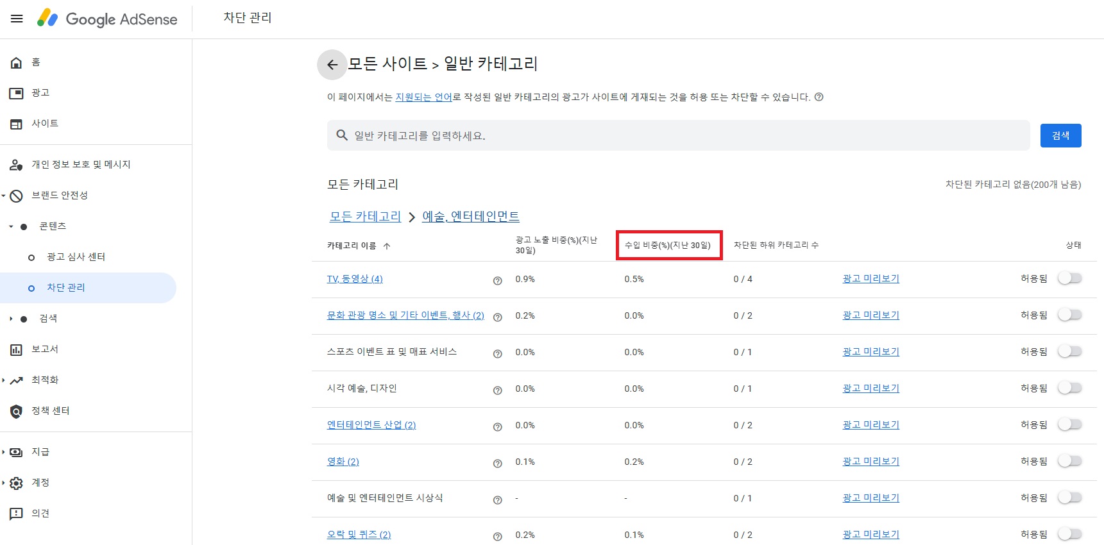Screen dimensions: 1104x545
Task: Click help icon for 문화 관광 명소 row
Action: (x=497, y=317)
